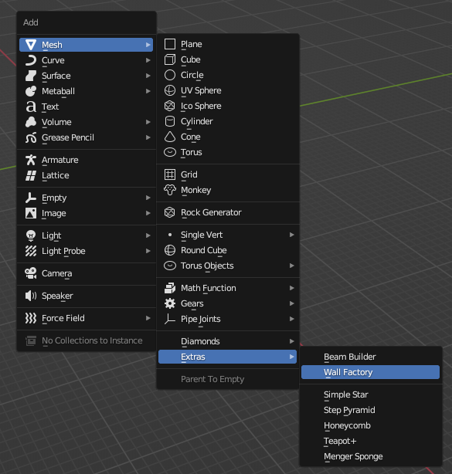The image size is (452, 474).
Task: Click the Camera icon in Add menu
Action: tap(31, 273)
